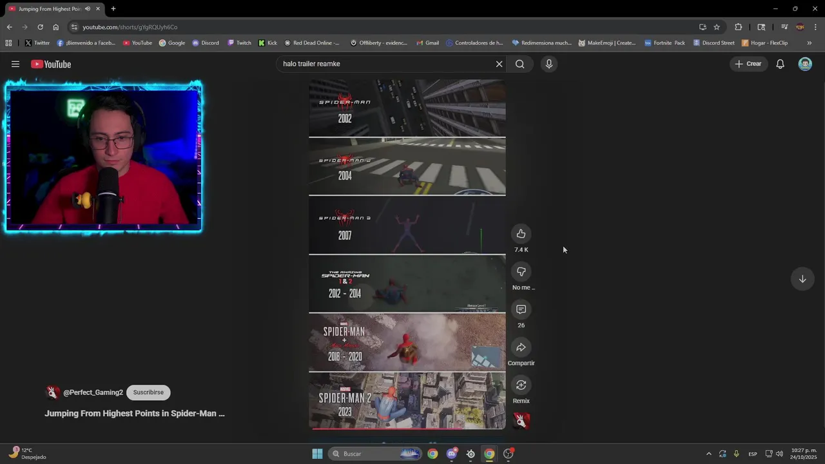This screenshot has height=464, width=825.
Task: Open the Twitter bookmark
Action: [37, 43]
